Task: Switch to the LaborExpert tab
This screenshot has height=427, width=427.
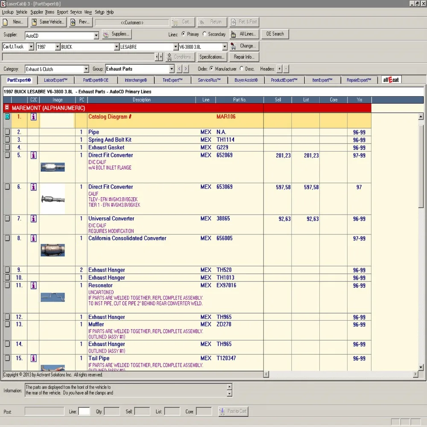Action: pos(56,80)
